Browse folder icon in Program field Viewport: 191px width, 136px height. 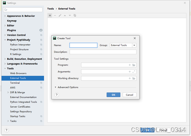134,65
